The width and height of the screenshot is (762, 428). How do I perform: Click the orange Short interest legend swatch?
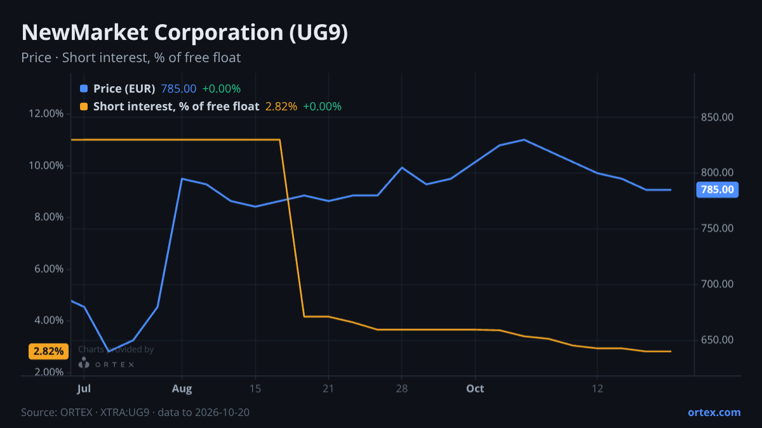[x=84, y=107]
